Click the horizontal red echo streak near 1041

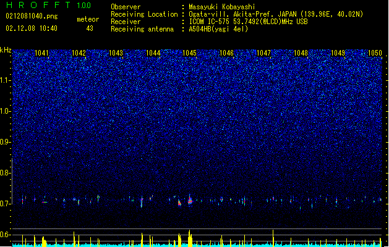(x=45, y=203)
